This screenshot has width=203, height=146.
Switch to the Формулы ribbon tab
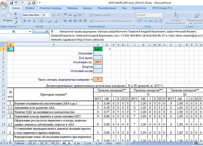72,8
